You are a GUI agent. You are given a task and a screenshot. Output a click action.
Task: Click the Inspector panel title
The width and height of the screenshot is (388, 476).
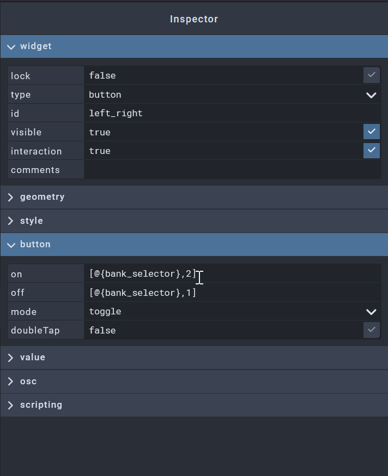(x=194, y=19)
